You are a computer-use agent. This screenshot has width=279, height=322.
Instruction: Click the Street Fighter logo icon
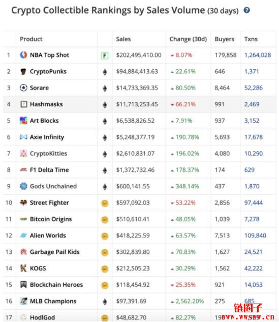(x=23, y=202)
